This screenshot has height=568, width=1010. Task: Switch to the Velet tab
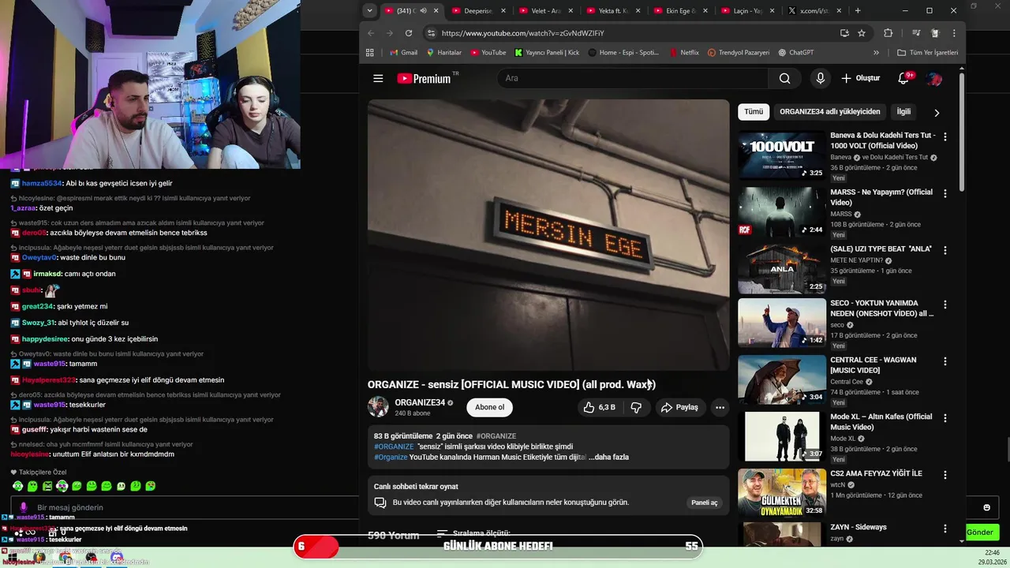[546, 11]
